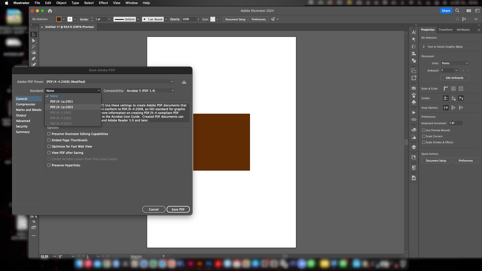The width and height of the screenshot is (482, 271).
Task: Click the save preset icon
Action: tap(184, 82)
